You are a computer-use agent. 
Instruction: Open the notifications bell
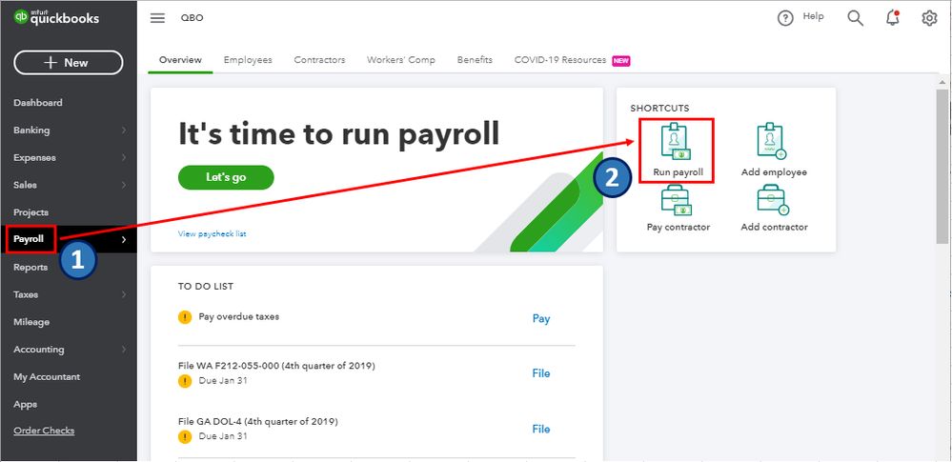coord(893,18)
